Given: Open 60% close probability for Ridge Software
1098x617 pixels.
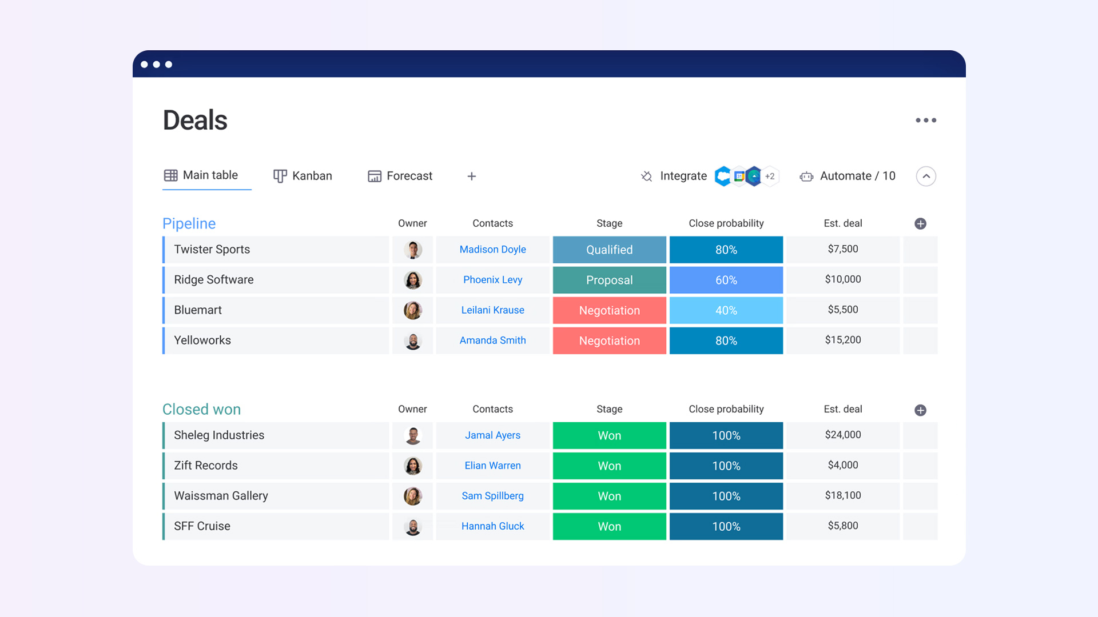Looking at the screenshot, I should pyautogui.click(x=726, y=280).
